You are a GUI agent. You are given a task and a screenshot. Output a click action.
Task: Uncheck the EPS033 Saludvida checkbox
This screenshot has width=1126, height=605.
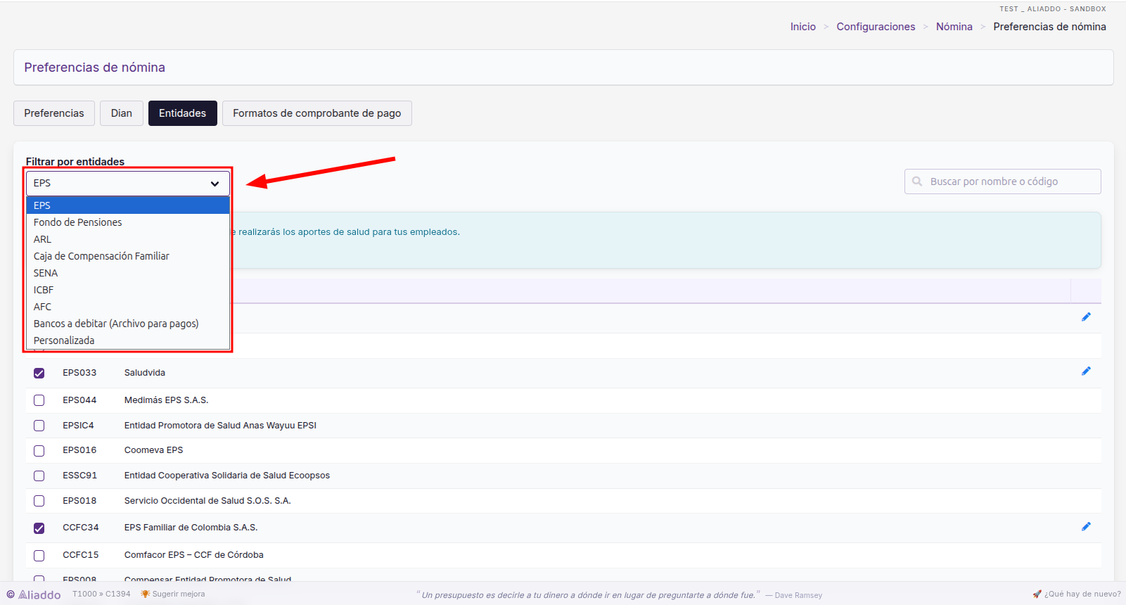[x=39, y=373]
